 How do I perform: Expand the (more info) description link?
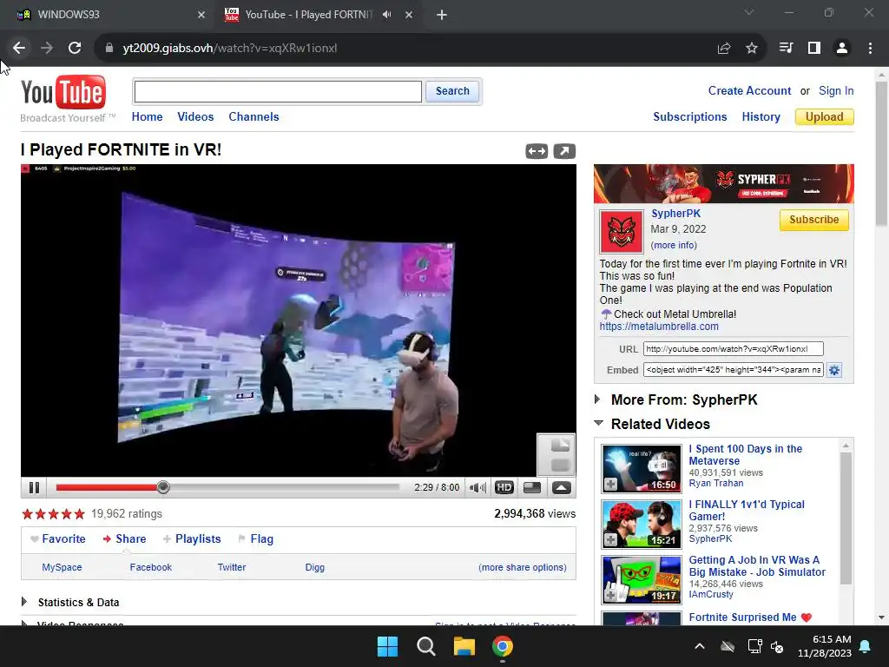click(x=674, y=245)
